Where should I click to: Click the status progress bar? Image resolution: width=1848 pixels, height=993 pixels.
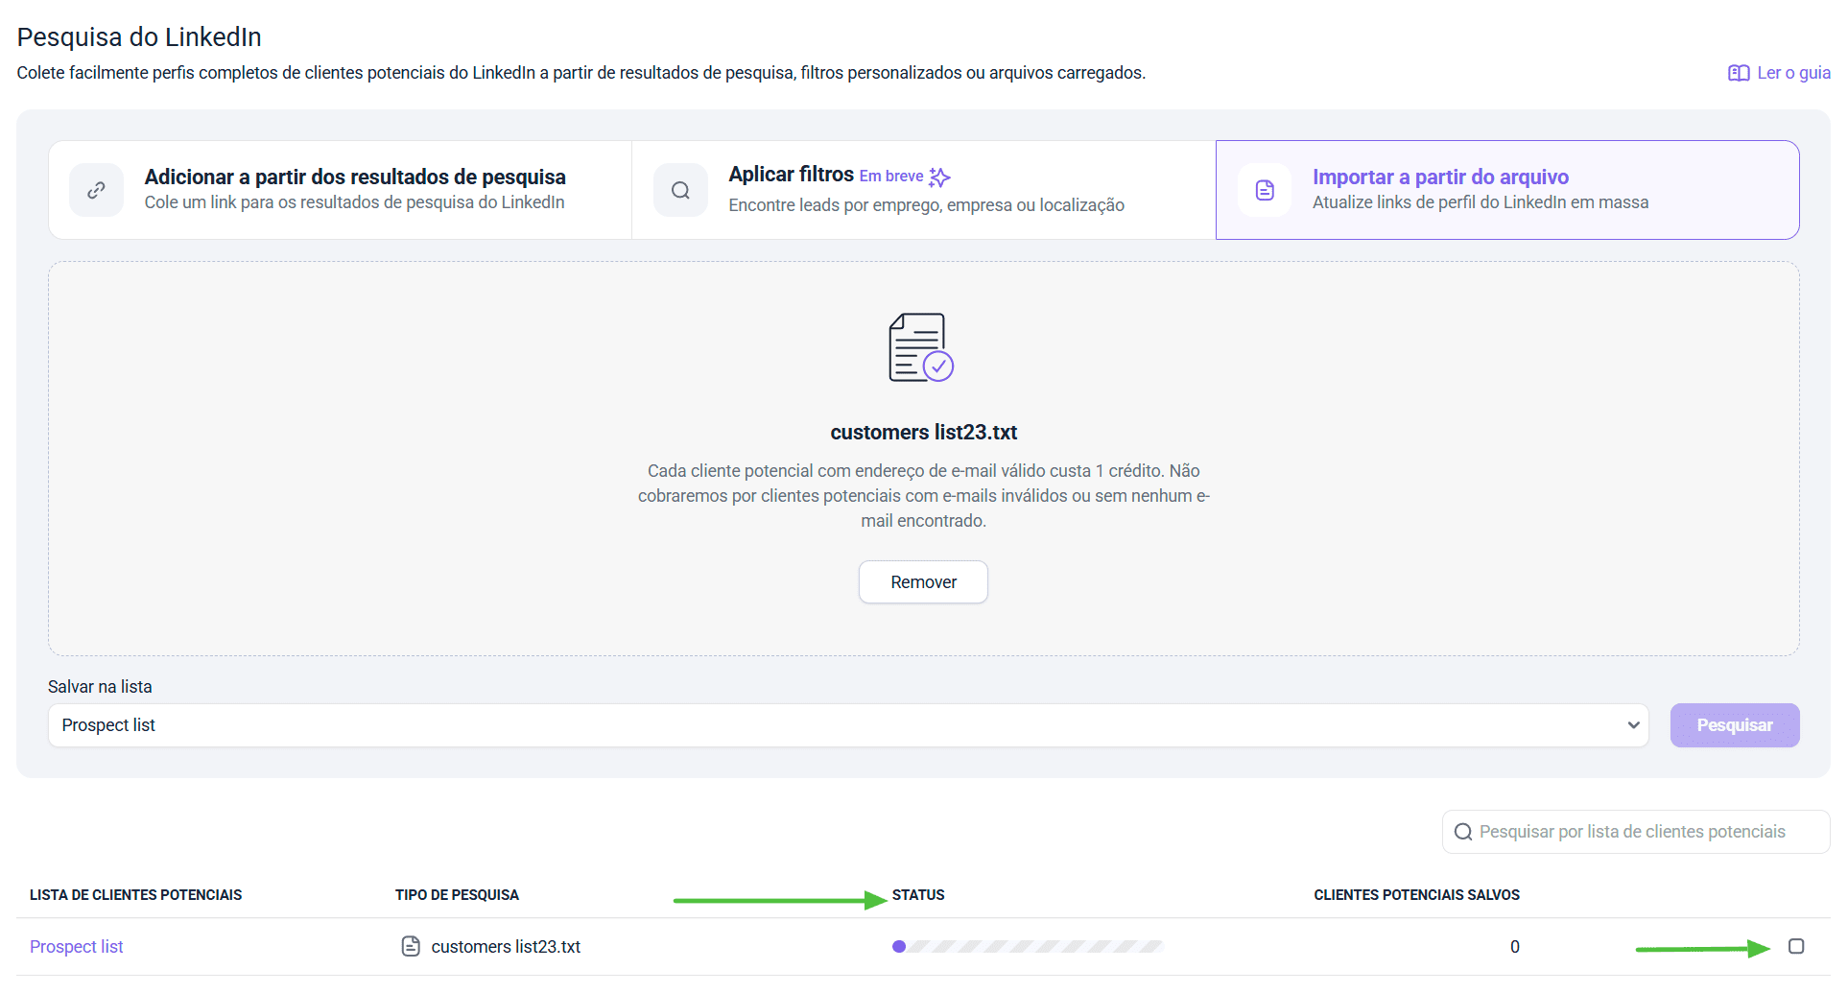point(1027,947)
